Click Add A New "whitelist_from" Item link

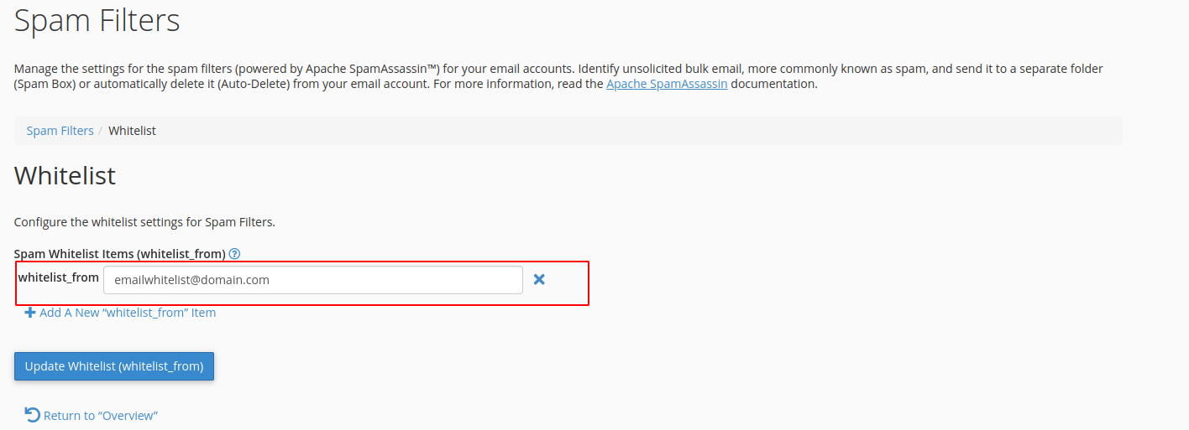128,313
